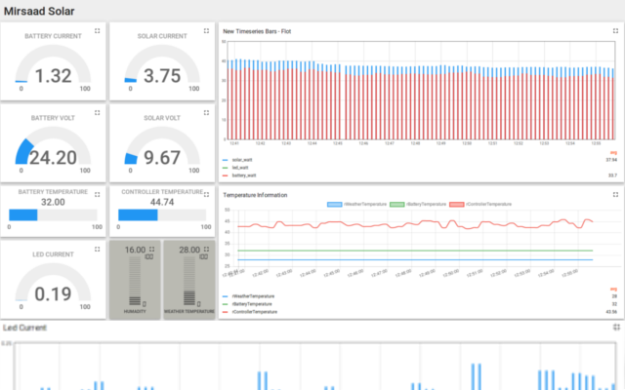
Task: Click the BATTERY CURRENT gauge label
Action: (53, 36)
